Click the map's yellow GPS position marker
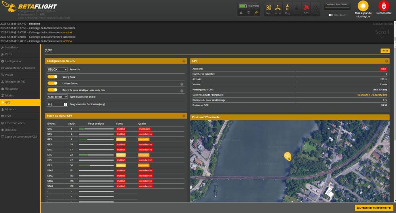396x213 pixels. (x=287, y=156)
